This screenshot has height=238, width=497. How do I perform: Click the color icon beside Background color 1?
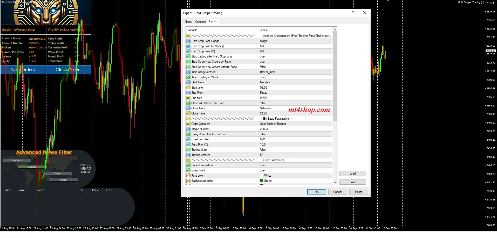(x=188, y=181)
